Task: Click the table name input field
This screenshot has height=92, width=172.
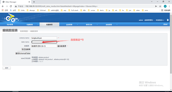Action: tap(44, 42)
